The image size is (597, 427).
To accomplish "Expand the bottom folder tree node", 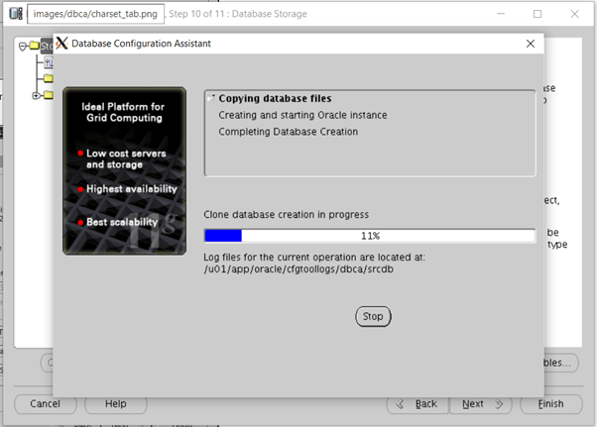I will (x=37, y=95).
